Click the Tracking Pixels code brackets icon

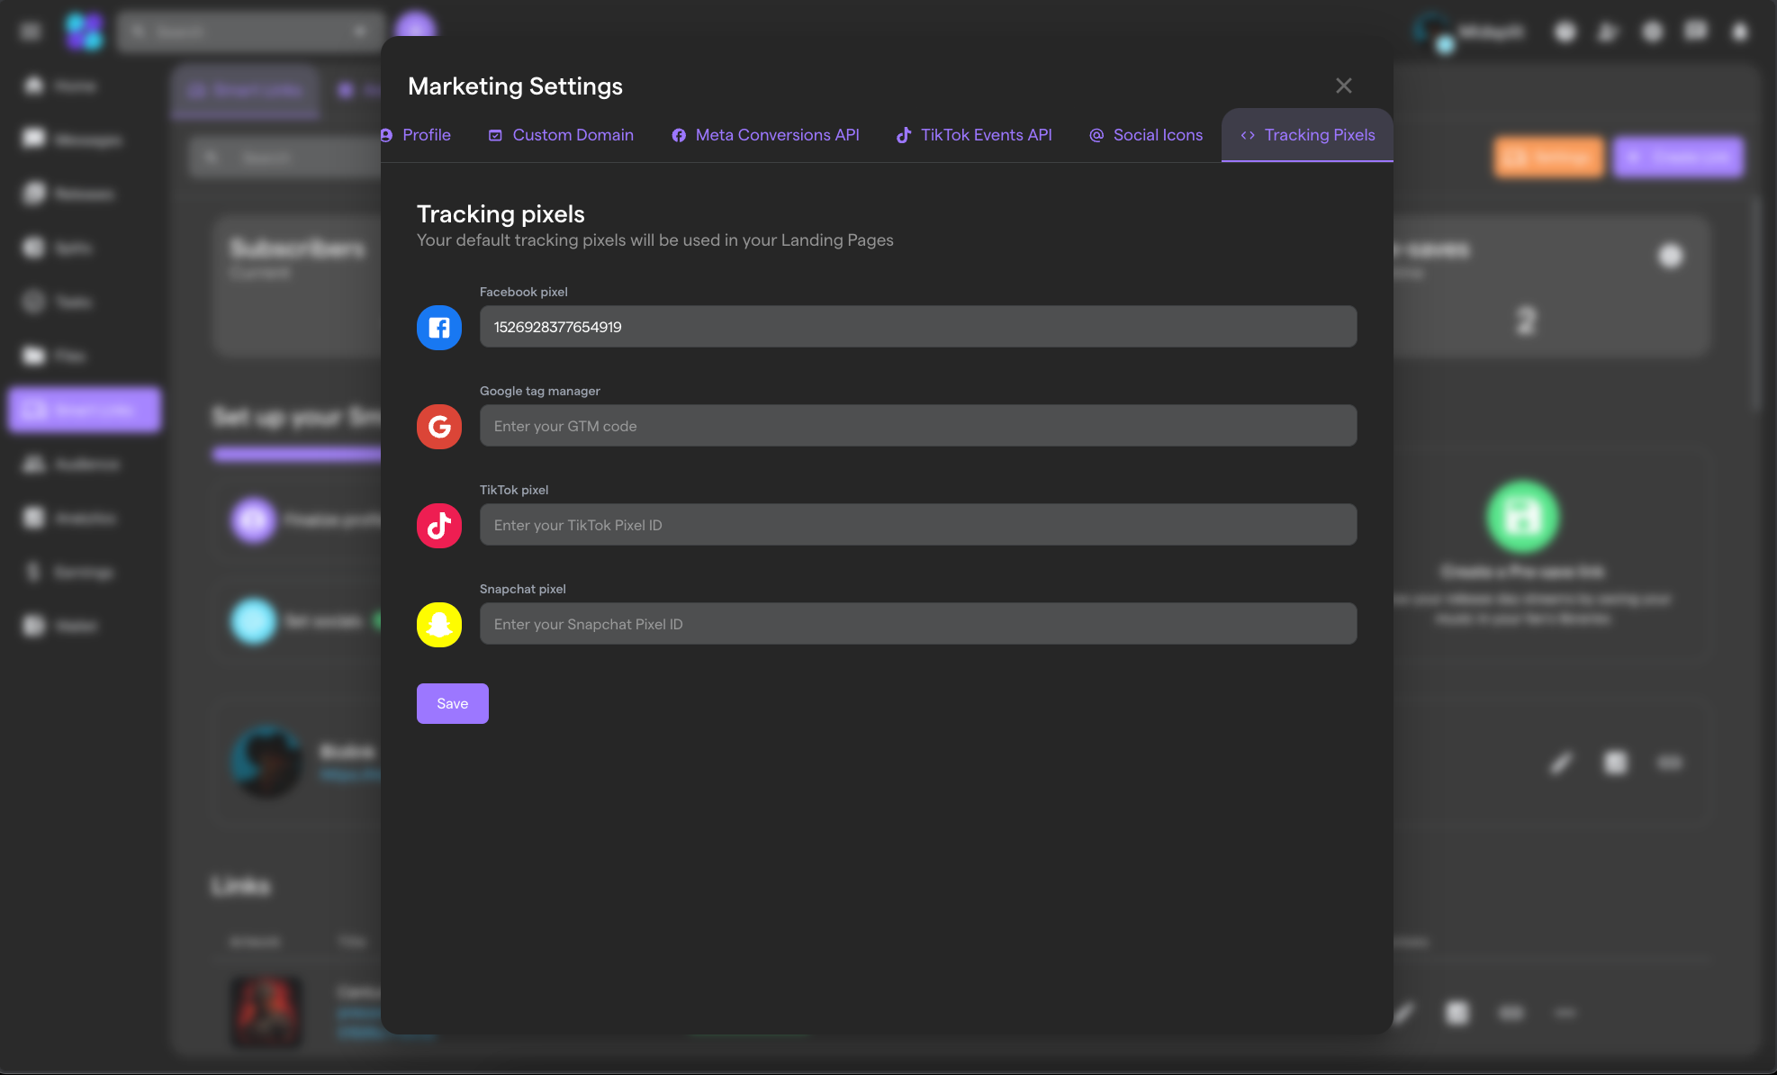coord(1248,135)
